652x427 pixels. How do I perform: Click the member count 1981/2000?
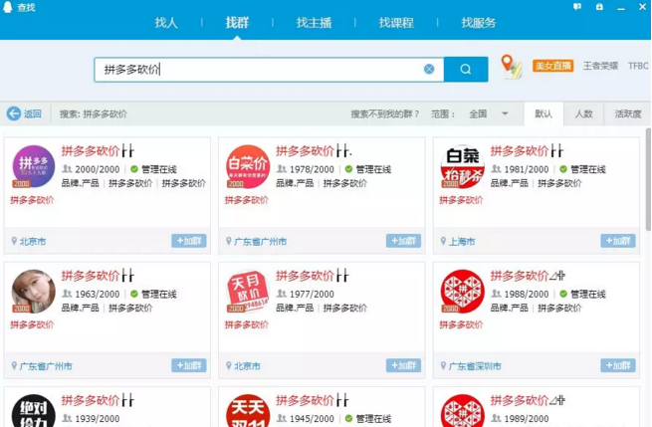pyautogui.click(x=527, y=169)
